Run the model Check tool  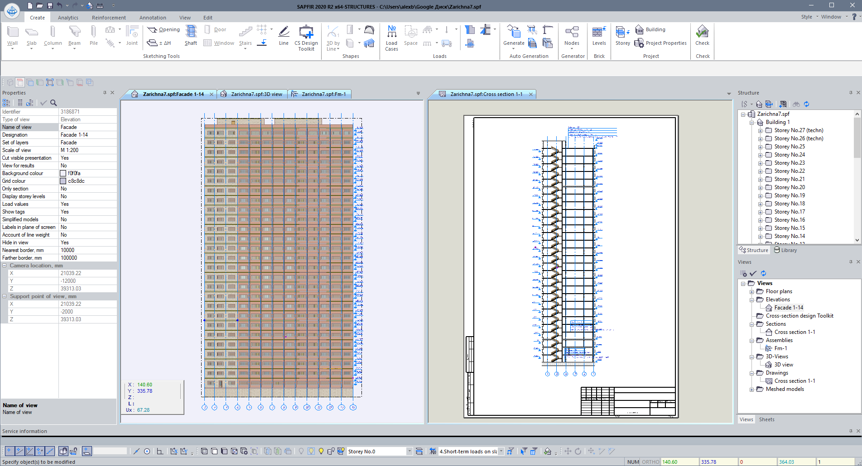pos(702,36)
